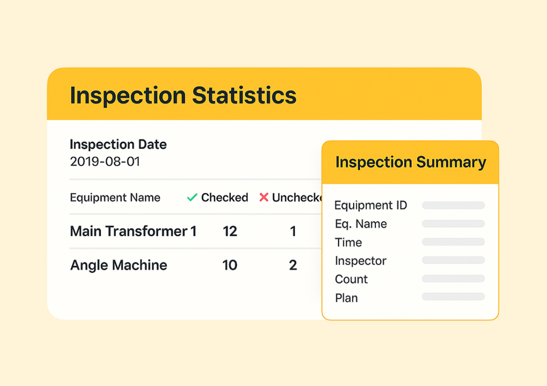Select the Main Transformer 1 row
Screen dimensions: 547x386
(133, 231)
